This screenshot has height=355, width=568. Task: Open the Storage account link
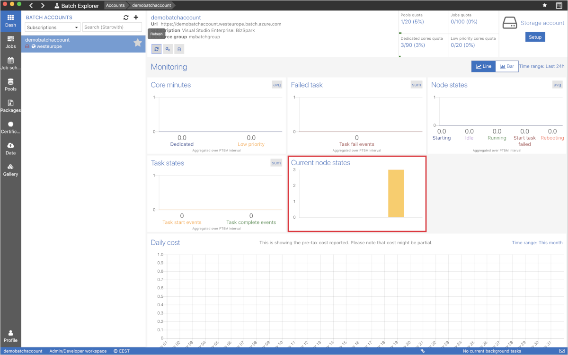542,23
